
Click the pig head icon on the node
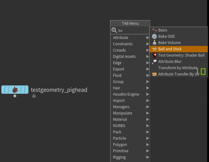coord(15,90)
